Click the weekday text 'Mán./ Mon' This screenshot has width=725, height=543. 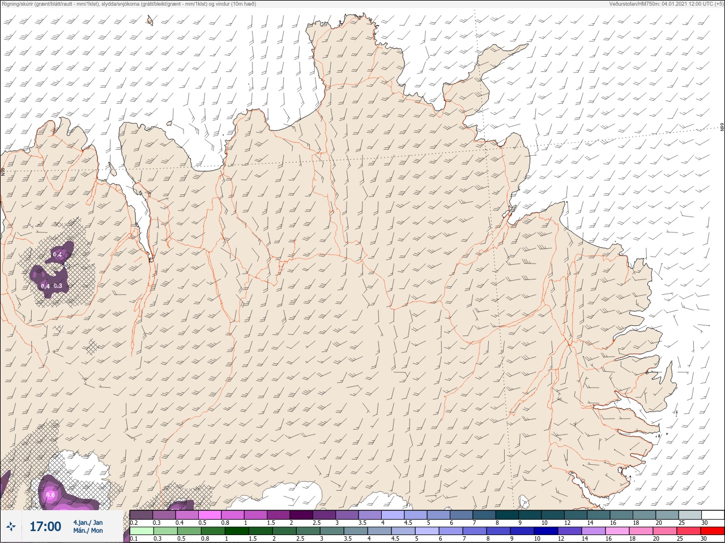(x=88, y=531)
